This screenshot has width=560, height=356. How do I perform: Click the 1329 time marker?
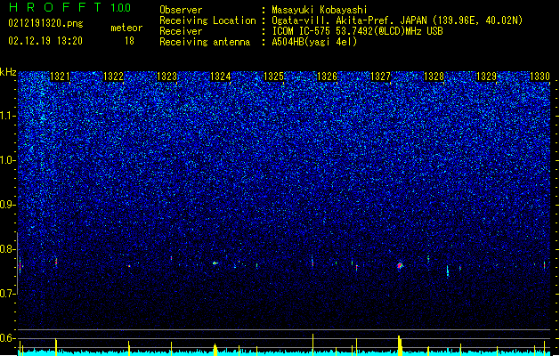pos(487,77)
